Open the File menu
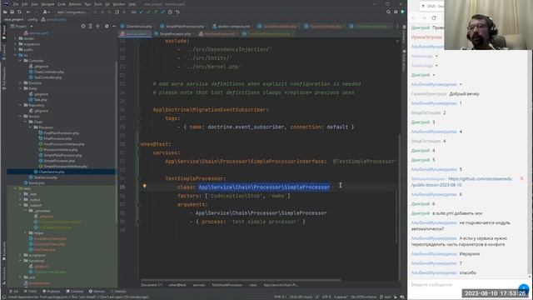This screenshot has width=533, height=300. [x=16, y=4]
